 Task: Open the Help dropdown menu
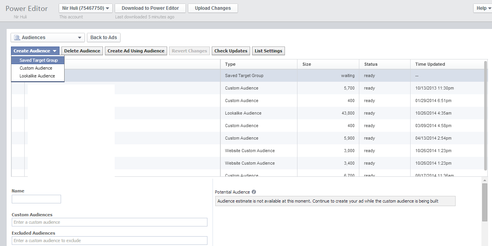(x=484, y=8)
